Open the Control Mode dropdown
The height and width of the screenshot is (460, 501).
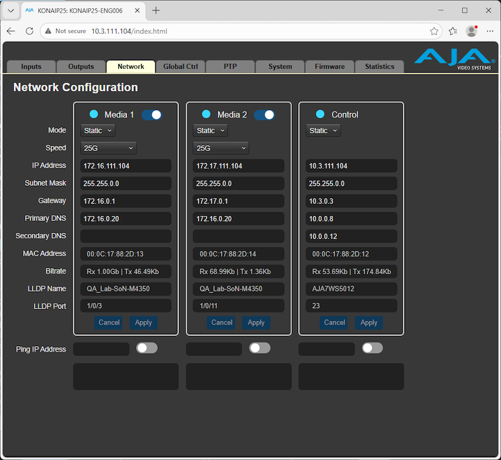[x=322, y=130]
